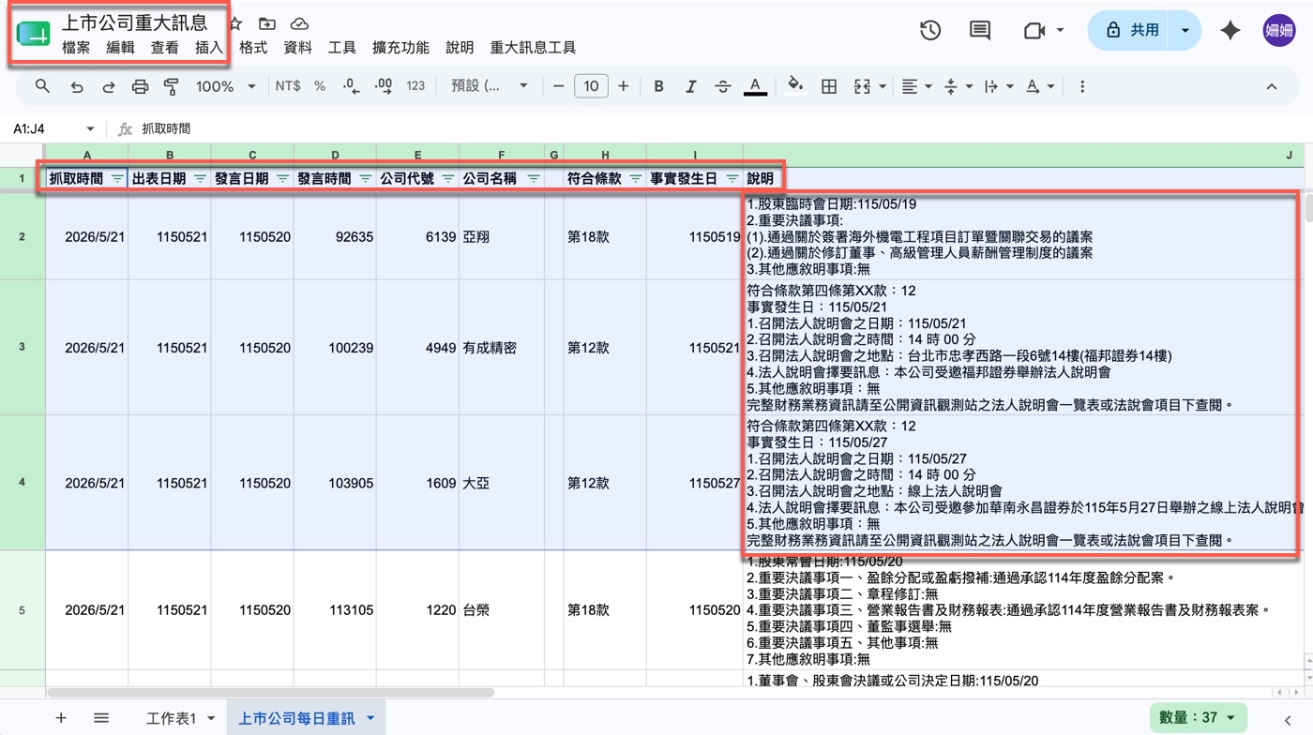The height and width of the screenshot is (735, 1313).
Task: Format as NT$ currency
Action: click(x=288, y=86)
